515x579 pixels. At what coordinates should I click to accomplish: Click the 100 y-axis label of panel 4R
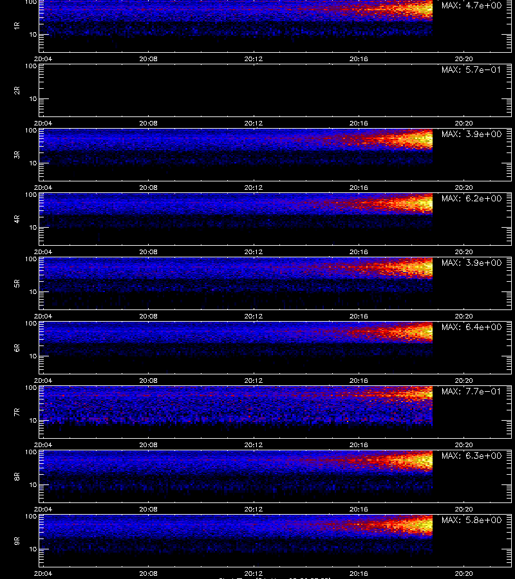(x=31, y=194)
